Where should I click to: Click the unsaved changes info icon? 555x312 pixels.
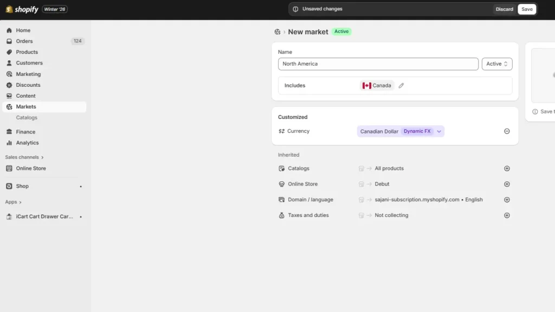[x=295, y=9]
